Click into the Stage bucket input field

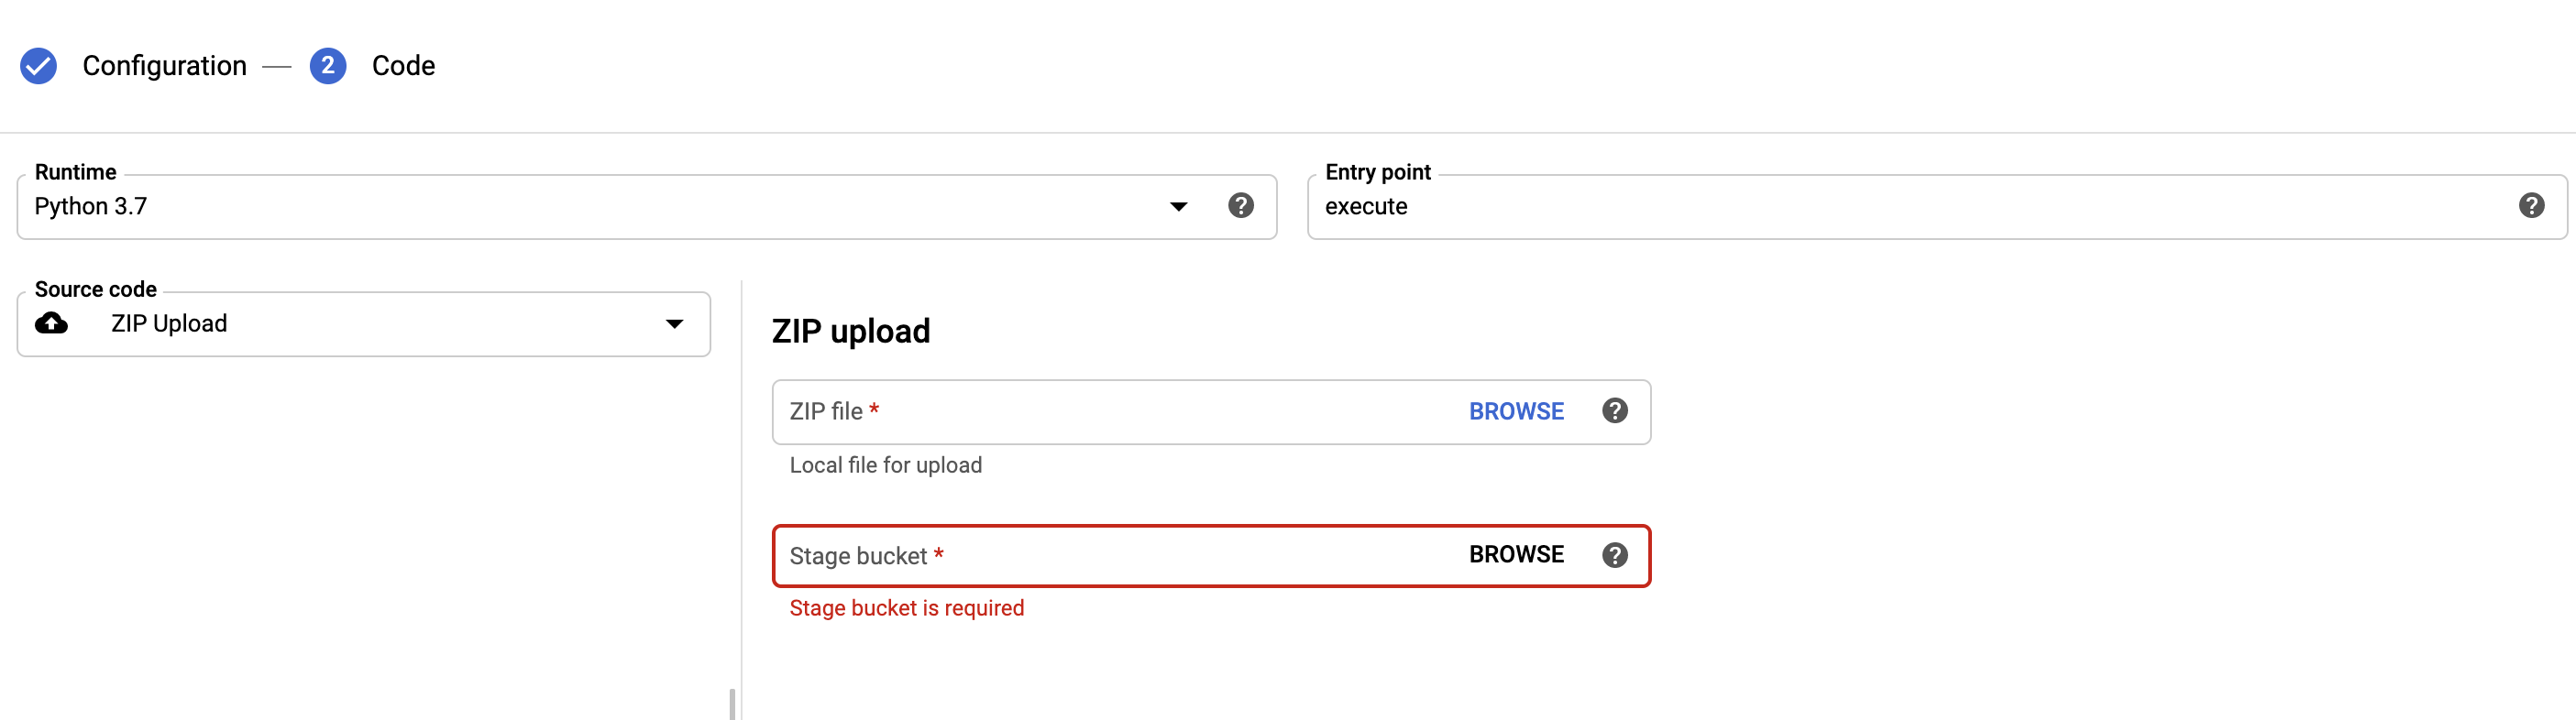[x=1115, y=555]
